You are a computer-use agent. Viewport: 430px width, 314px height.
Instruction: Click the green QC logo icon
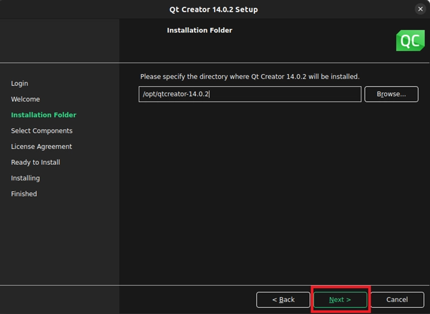(410, 40)
